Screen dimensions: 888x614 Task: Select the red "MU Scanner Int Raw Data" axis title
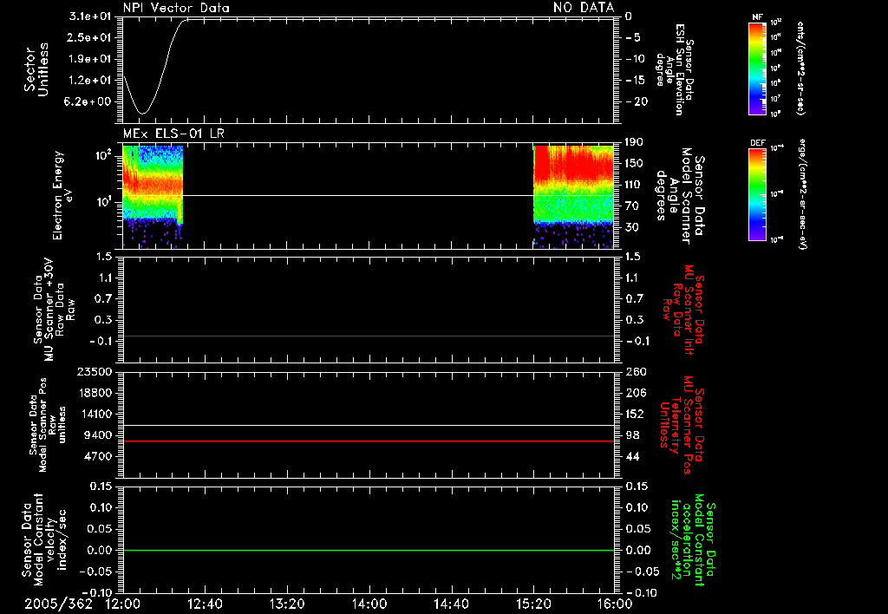coord(683,310)
